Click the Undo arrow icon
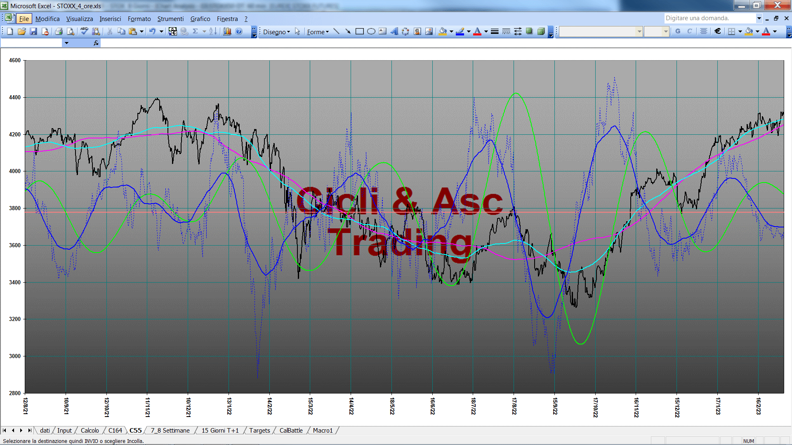792x445 pixels. point(153,32)
